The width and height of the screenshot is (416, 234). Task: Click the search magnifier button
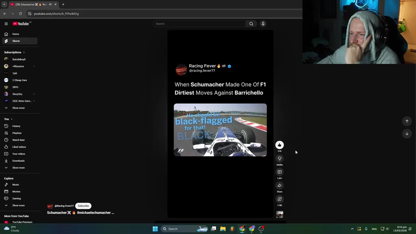pos(251,24)
